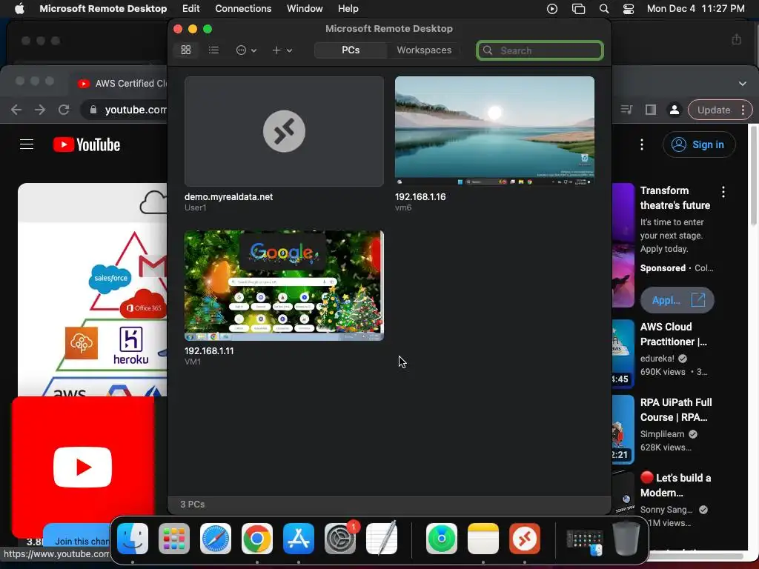The width and height of the screenshot is (759, 569).
Task: Click Sign in on YouTube
Action: coord(698,144)
